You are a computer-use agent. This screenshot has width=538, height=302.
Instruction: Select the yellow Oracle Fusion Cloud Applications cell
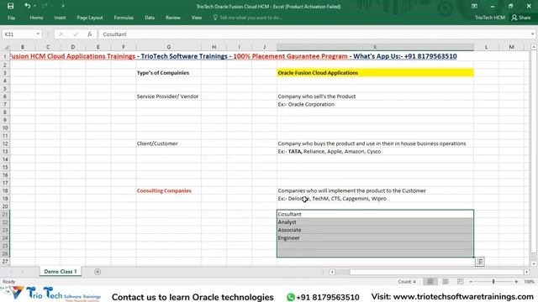coord(375,73)
